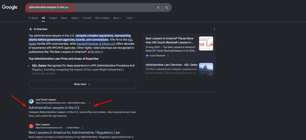Select the All results tab
Image resolution: width=306 pixels, height=140 pixels.
pos(43,18)
